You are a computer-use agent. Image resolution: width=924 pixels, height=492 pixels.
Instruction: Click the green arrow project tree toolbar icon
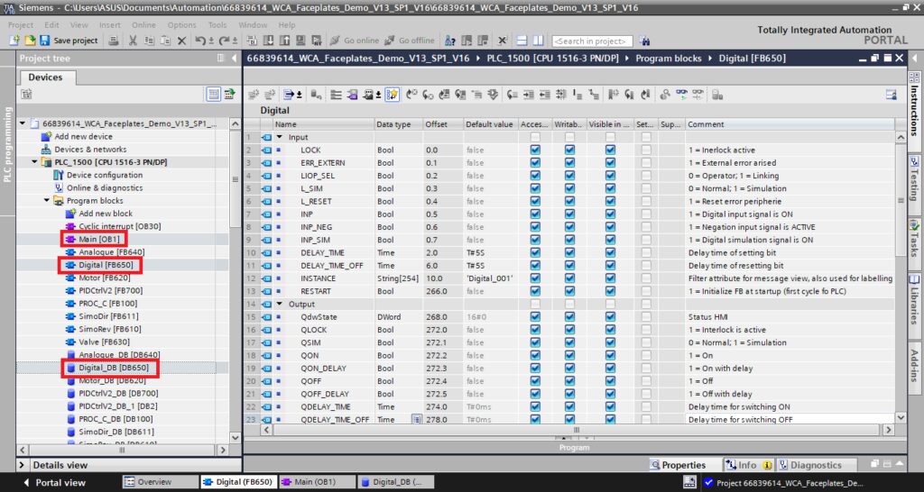coord(229,94)
